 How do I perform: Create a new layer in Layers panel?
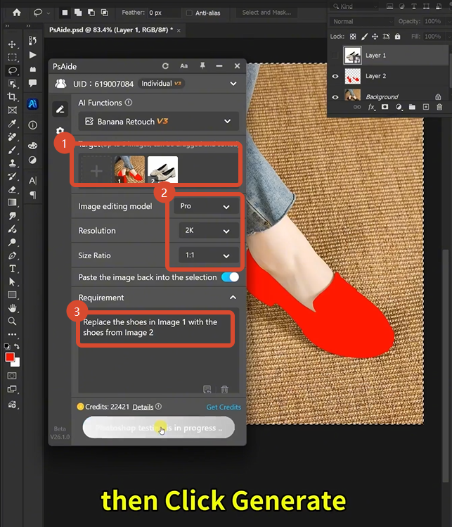click(x=426, y=107)
